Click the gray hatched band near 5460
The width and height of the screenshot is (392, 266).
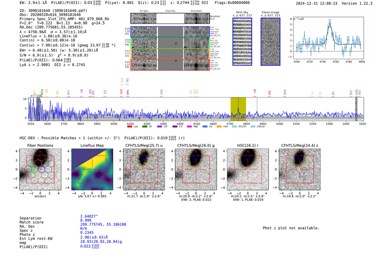(x=356, y=109)
